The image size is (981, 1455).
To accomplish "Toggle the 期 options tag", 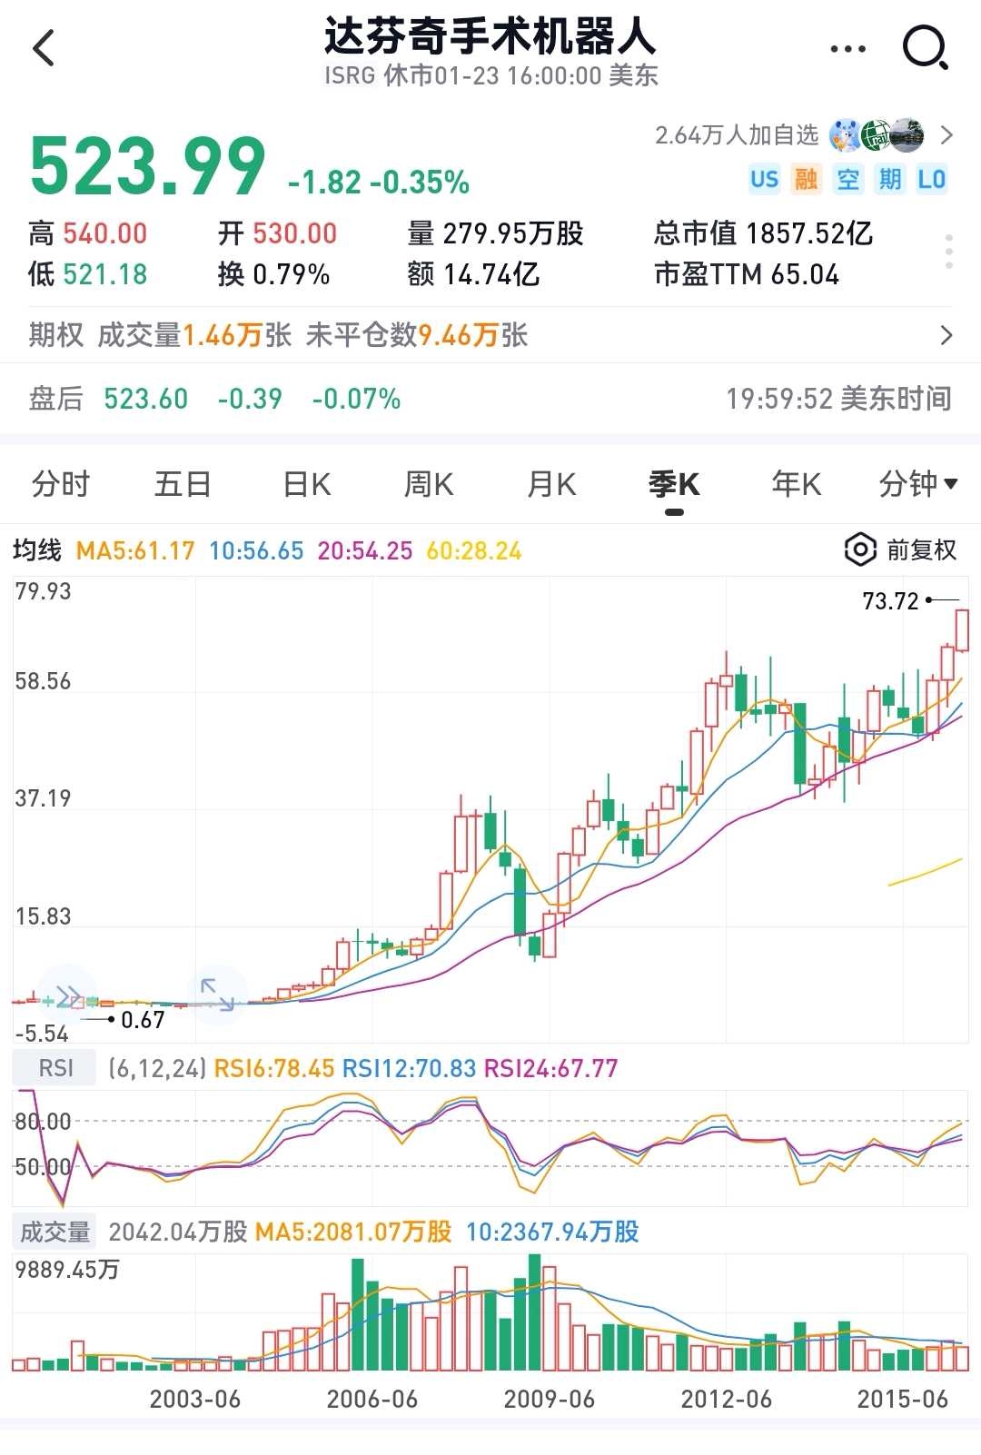I will point(889,179).
